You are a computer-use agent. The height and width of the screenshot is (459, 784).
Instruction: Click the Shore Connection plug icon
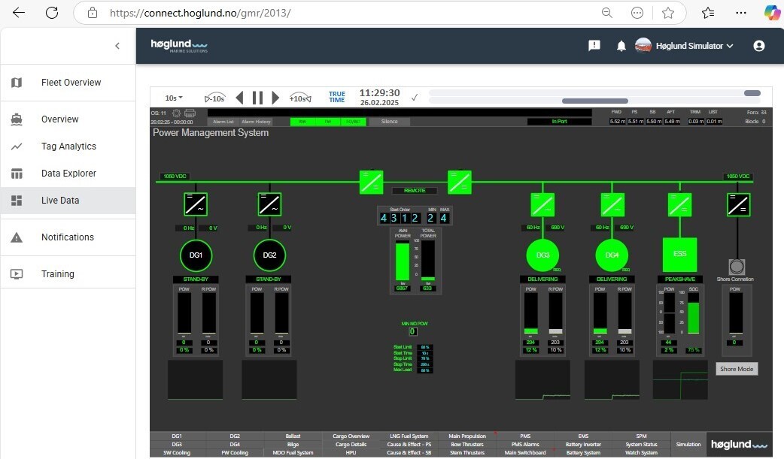pyautogui.click(x=737, y=266)
